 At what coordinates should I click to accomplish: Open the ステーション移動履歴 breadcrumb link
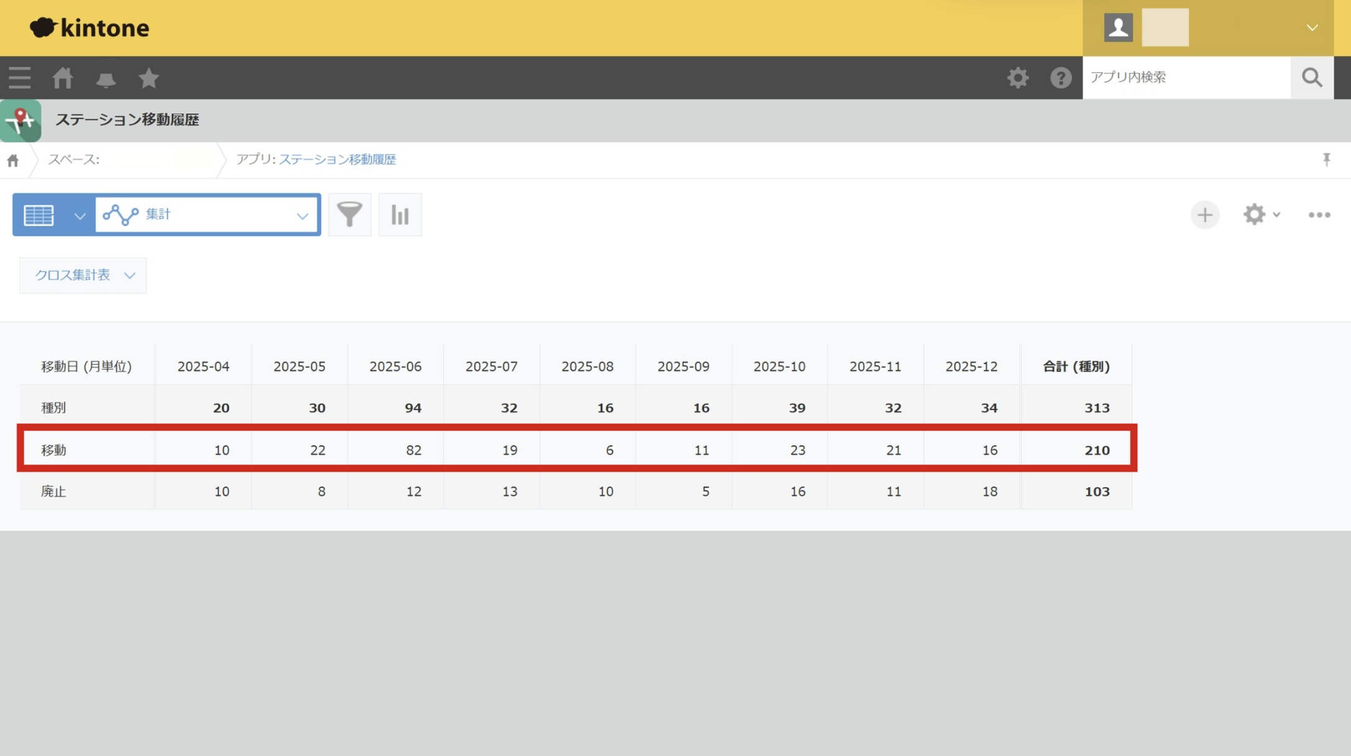[x=337, y=159]
